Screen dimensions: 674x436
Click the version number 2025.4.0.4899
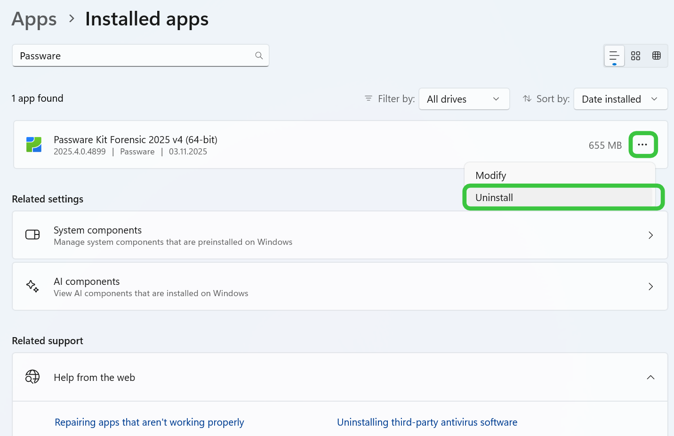[x=80, y=152]
